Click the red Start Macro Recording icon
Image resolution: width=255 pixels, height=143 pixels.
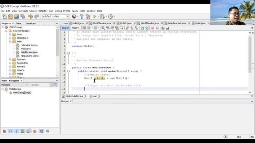[153, 28]
